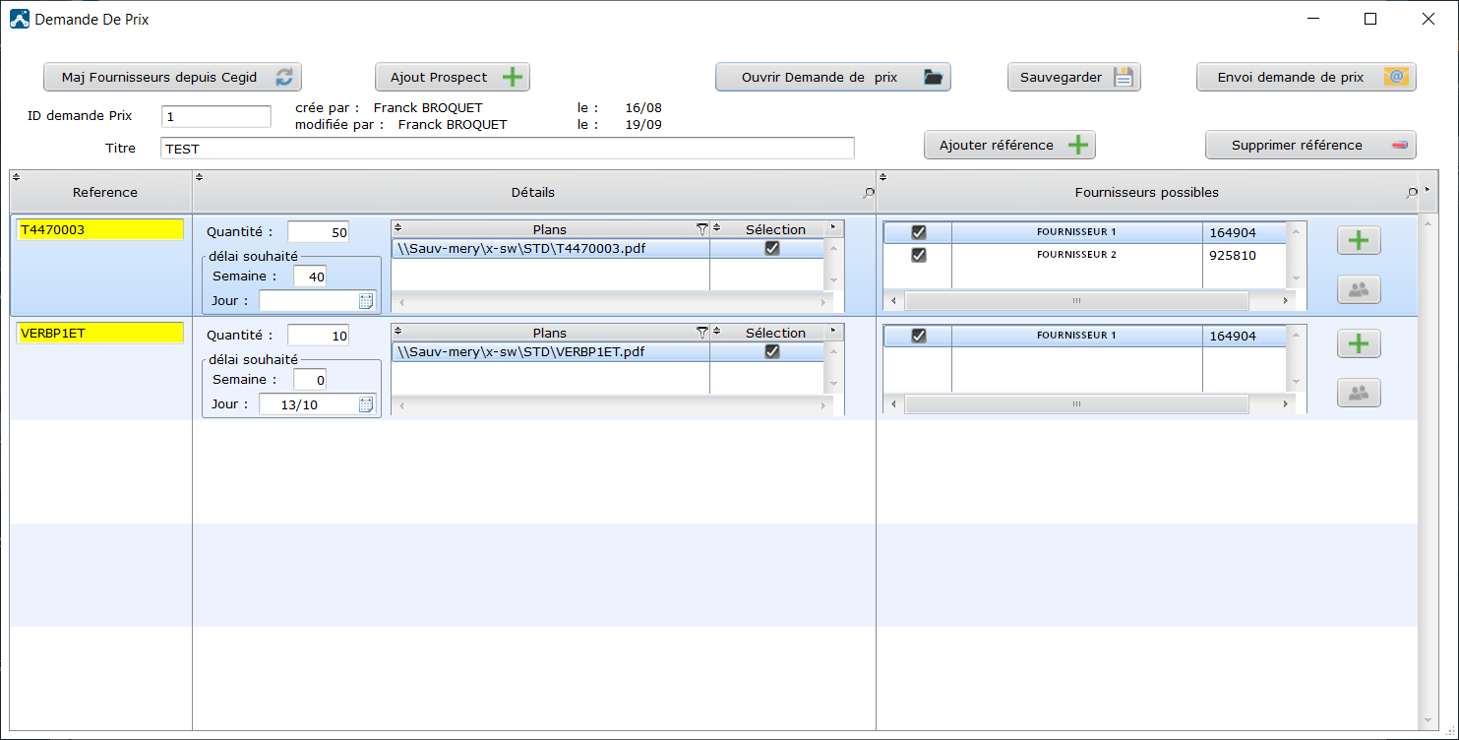Click Ajouter référence button
This screenshot has width=1459, height=740.
pos(1009,145)
